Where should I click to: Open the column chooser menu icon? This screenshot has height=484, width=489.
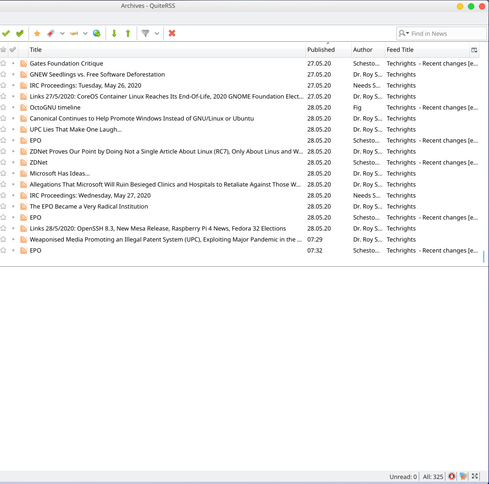[x=474, y=50]
